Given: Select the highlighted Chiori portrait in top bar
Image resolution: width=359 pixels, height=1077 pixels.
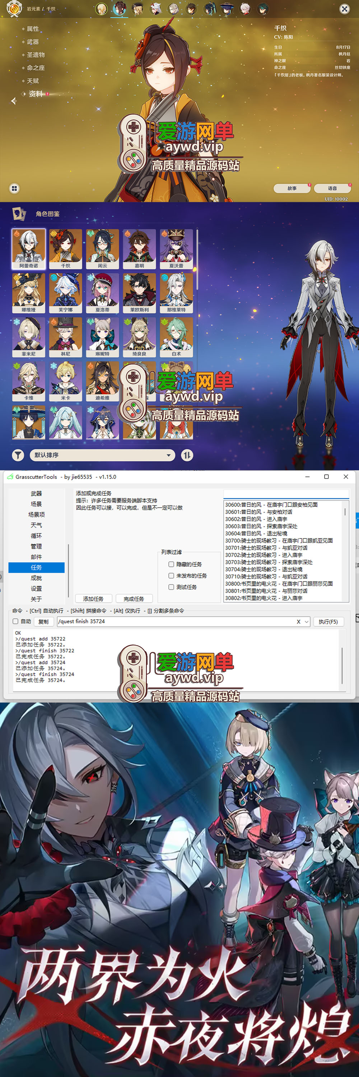Looking at the screenshot, I should pos(120,9).
